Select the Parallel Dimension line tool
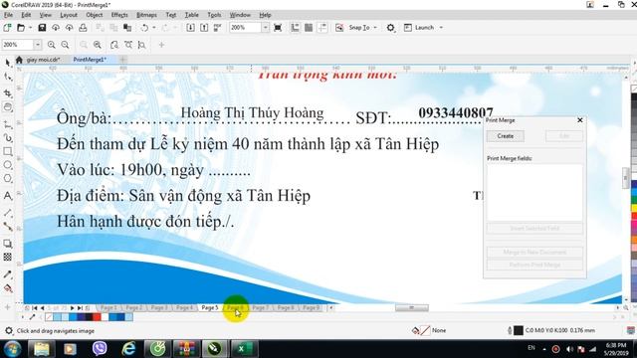This screenshot has width=637, height=358. pyautogui.click(x=7, y=213)
